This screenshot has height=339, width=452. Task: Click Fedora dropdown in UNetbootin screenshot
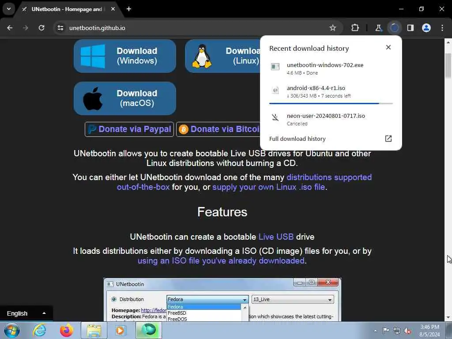(207, 299)
